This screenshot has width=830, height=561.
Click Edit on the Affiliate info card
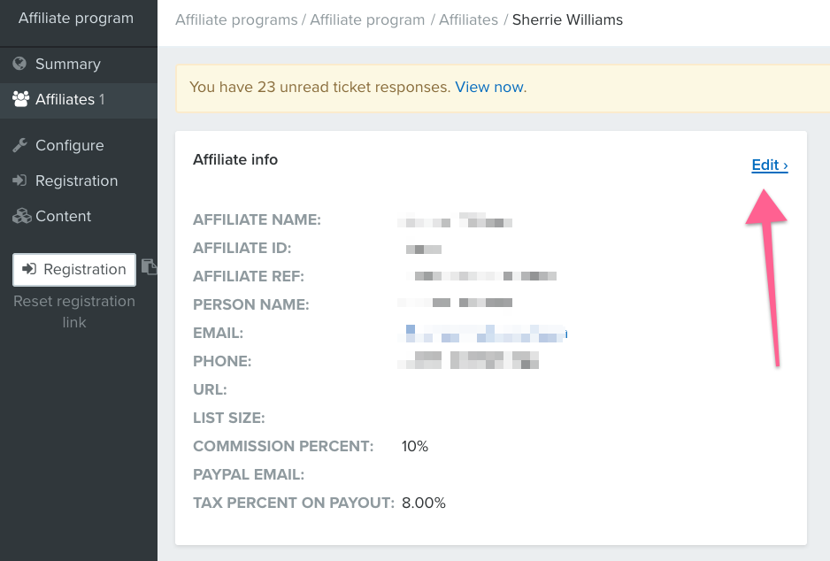769,165
